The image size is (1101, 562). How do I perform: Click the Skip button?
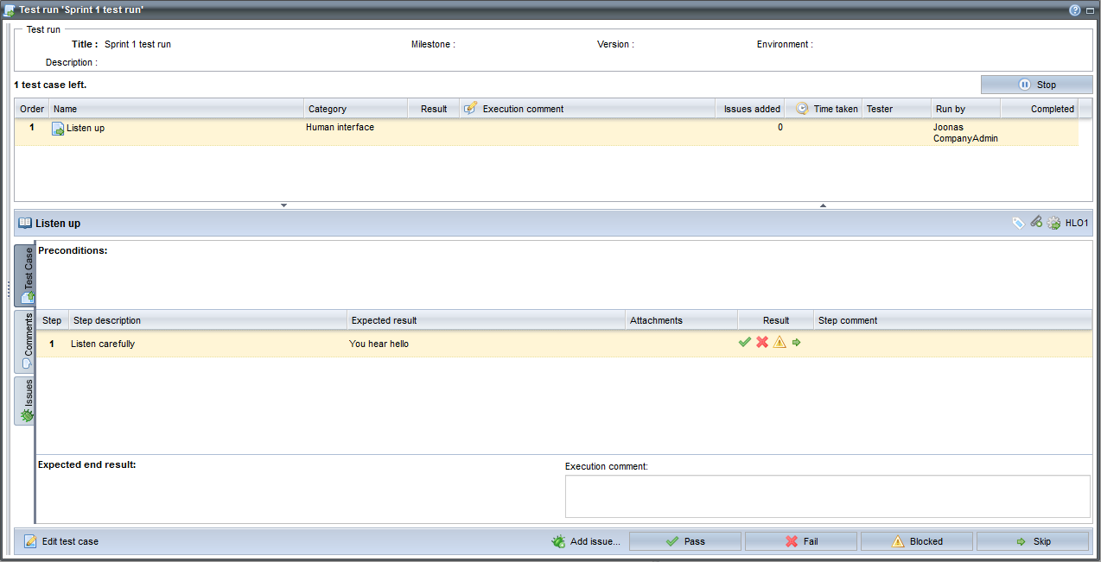coord(1033,541)
